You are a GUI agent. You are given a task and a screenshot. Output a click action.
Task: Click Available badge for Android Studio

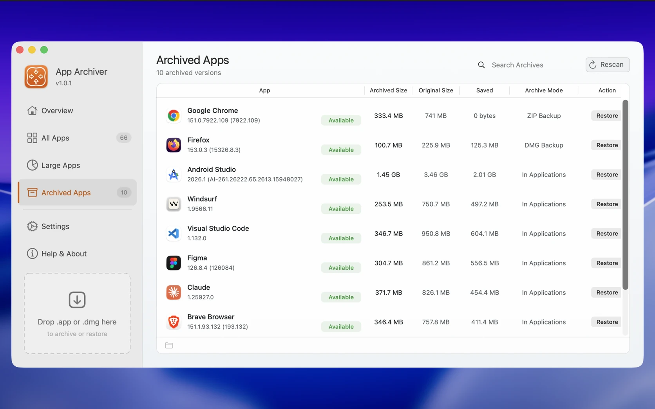point(341,179)
